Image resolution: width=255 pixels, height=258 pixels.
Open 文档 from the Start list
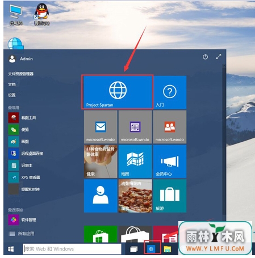click(x=12, y=84)
